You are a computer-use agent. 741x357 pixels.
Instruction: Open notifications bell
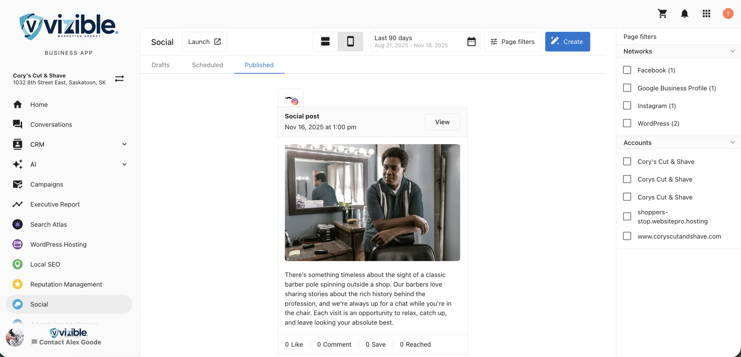click(684, 14)
